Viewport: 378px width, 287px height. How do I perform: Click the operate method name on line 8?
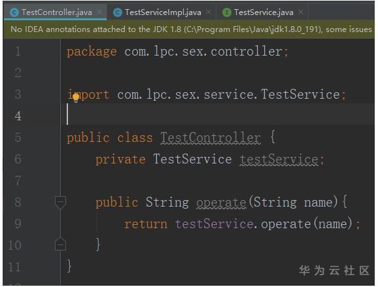[221, 203]
